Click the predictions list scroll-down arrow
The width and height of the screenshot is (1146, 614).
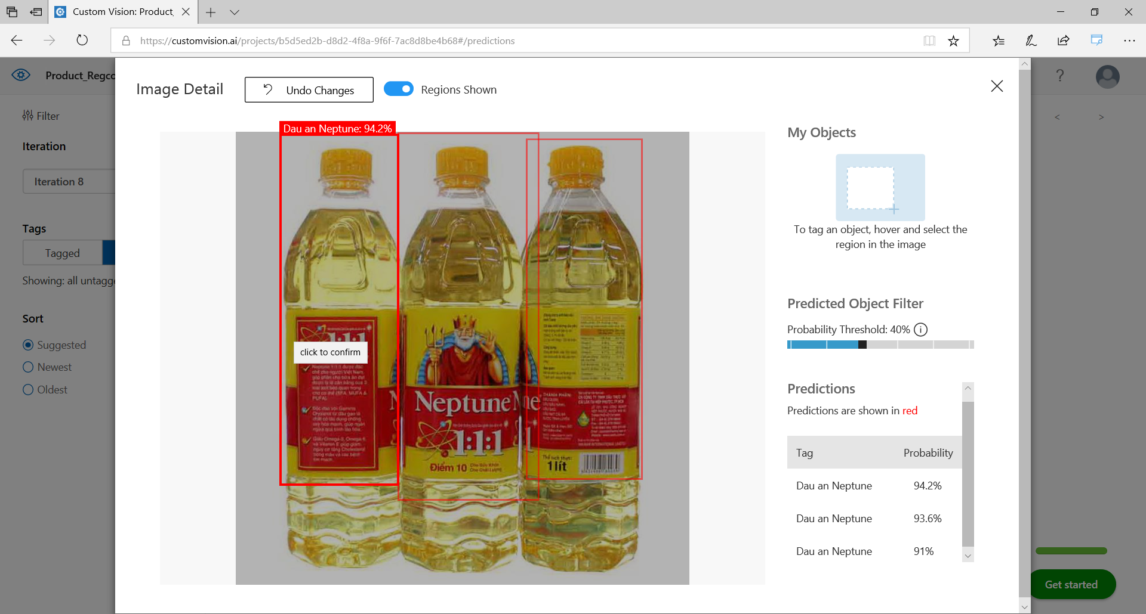[968, 556]
